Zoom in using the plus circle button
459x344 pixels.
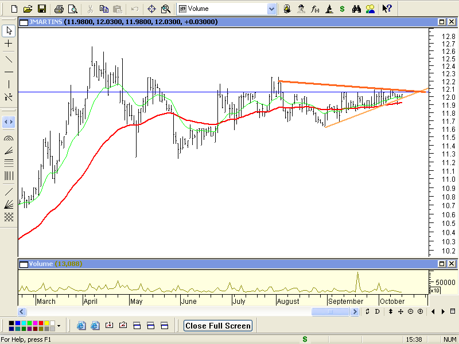420,311
